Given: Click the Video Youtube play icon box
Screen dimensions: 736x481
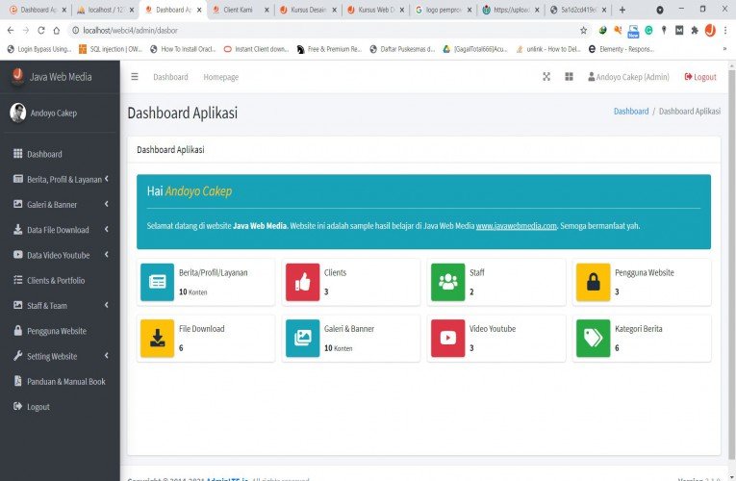Looking at the screenshot, I should [x=447, y=338].
